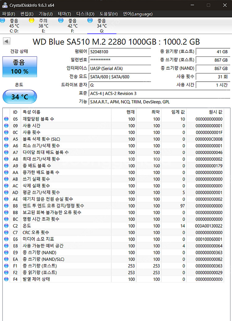232x321 pixels.
Task: Select the G: disk tab
Action: tap(102, 26)
